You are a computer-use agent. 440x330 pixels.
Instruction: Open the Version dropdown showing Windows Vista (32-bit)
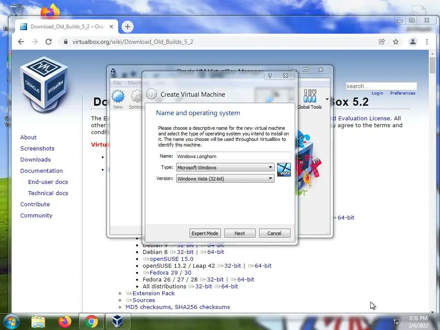click(x=225, y=178)
